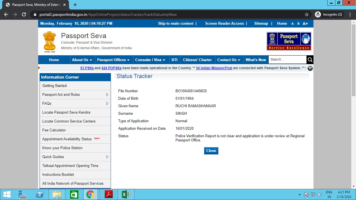356x200 pixels.
Task: Open the Sitemap link
Action: [x=261, y=24]
